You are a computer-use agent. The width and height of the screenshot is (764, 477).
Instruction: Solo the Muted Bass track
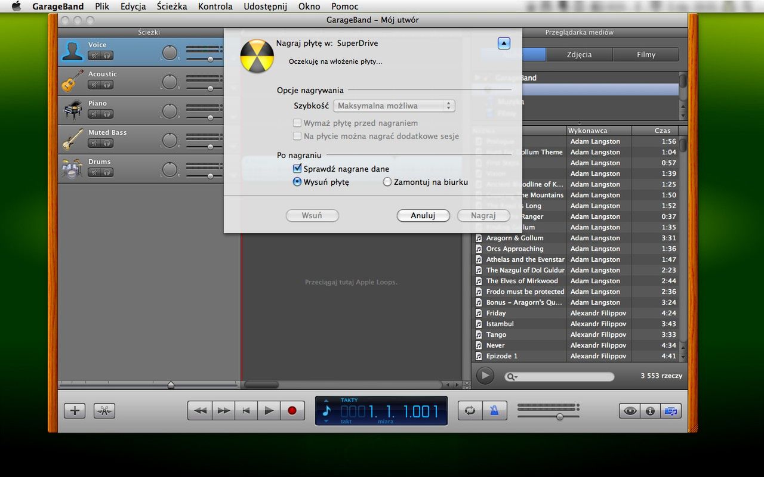(x=107, y=143)
